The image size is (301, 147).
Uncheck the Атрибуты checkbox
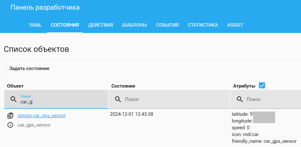click(x=262, y=86)
